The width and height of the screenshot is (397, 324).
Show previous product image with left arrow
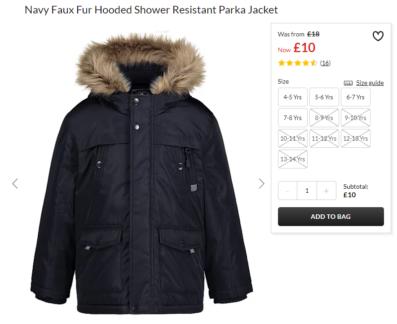(x=15, y=184)
